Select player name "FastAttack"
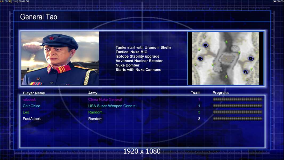 click(x=32, y=119)
